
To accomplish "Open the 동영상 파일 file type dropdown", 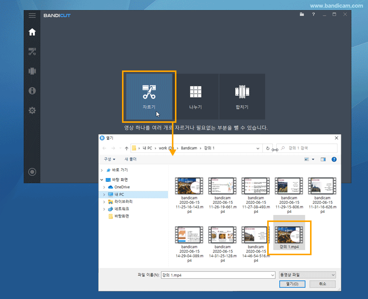I will coord(307,275).
